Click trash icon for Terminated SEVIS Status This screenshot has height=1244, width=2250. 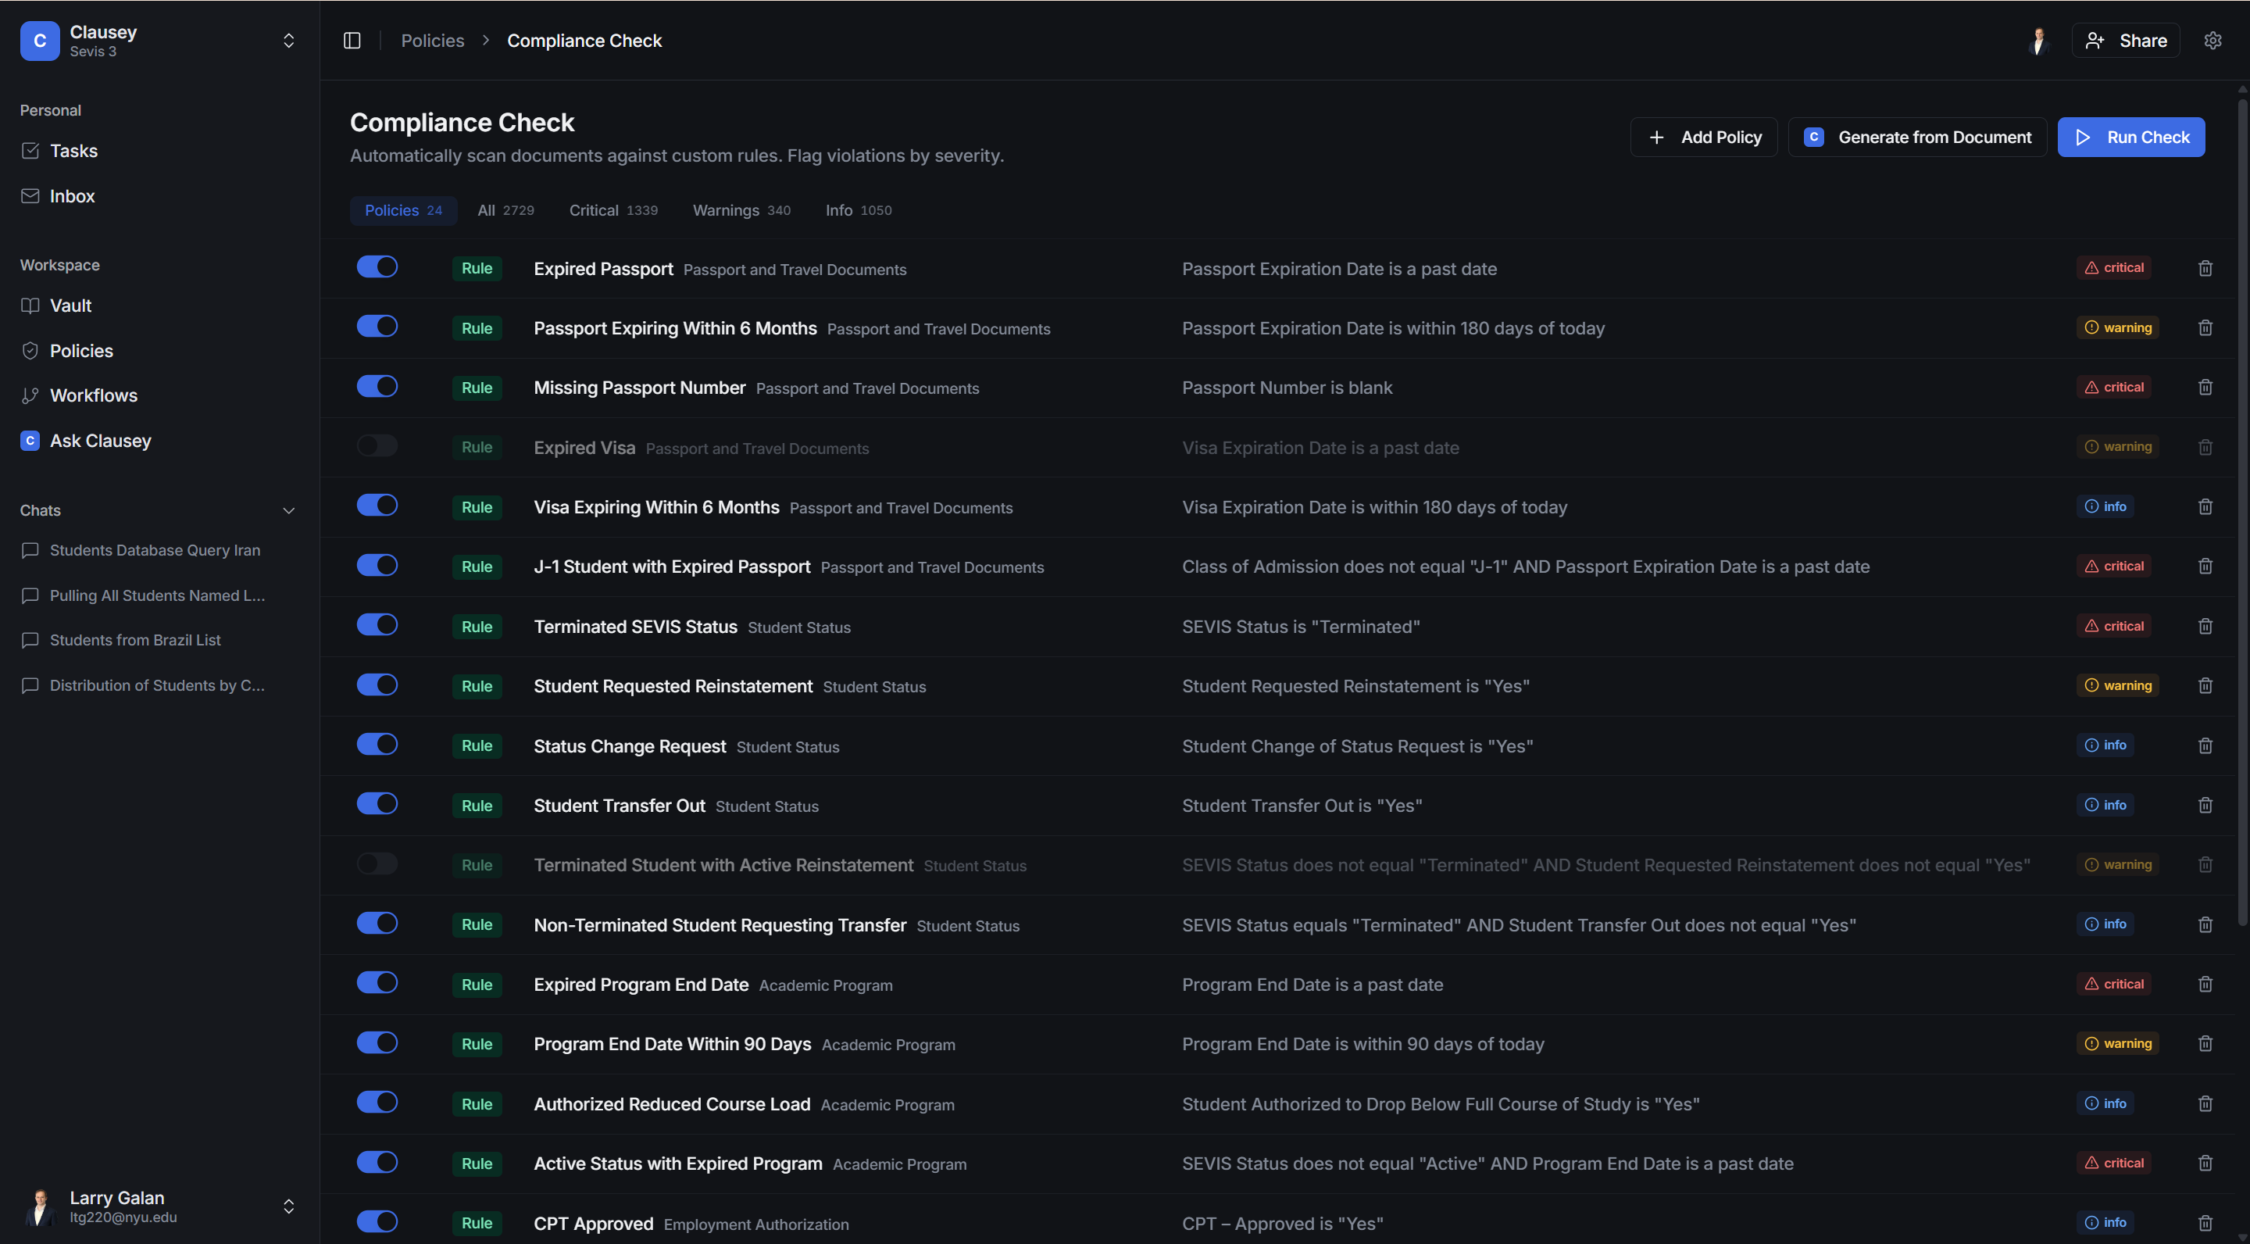click(x=2205, y=627)
